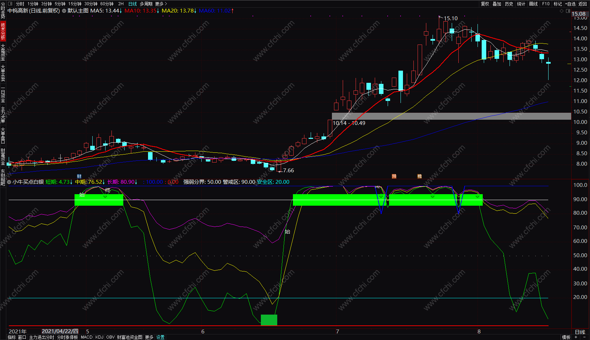Toggle the left panel icon before 分时
The height and width of the screenshot is (340, 590).
click(x=10, y=4)
